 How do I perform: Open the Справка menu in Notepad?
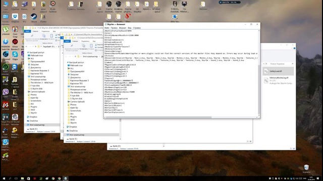tap(137, 28)
